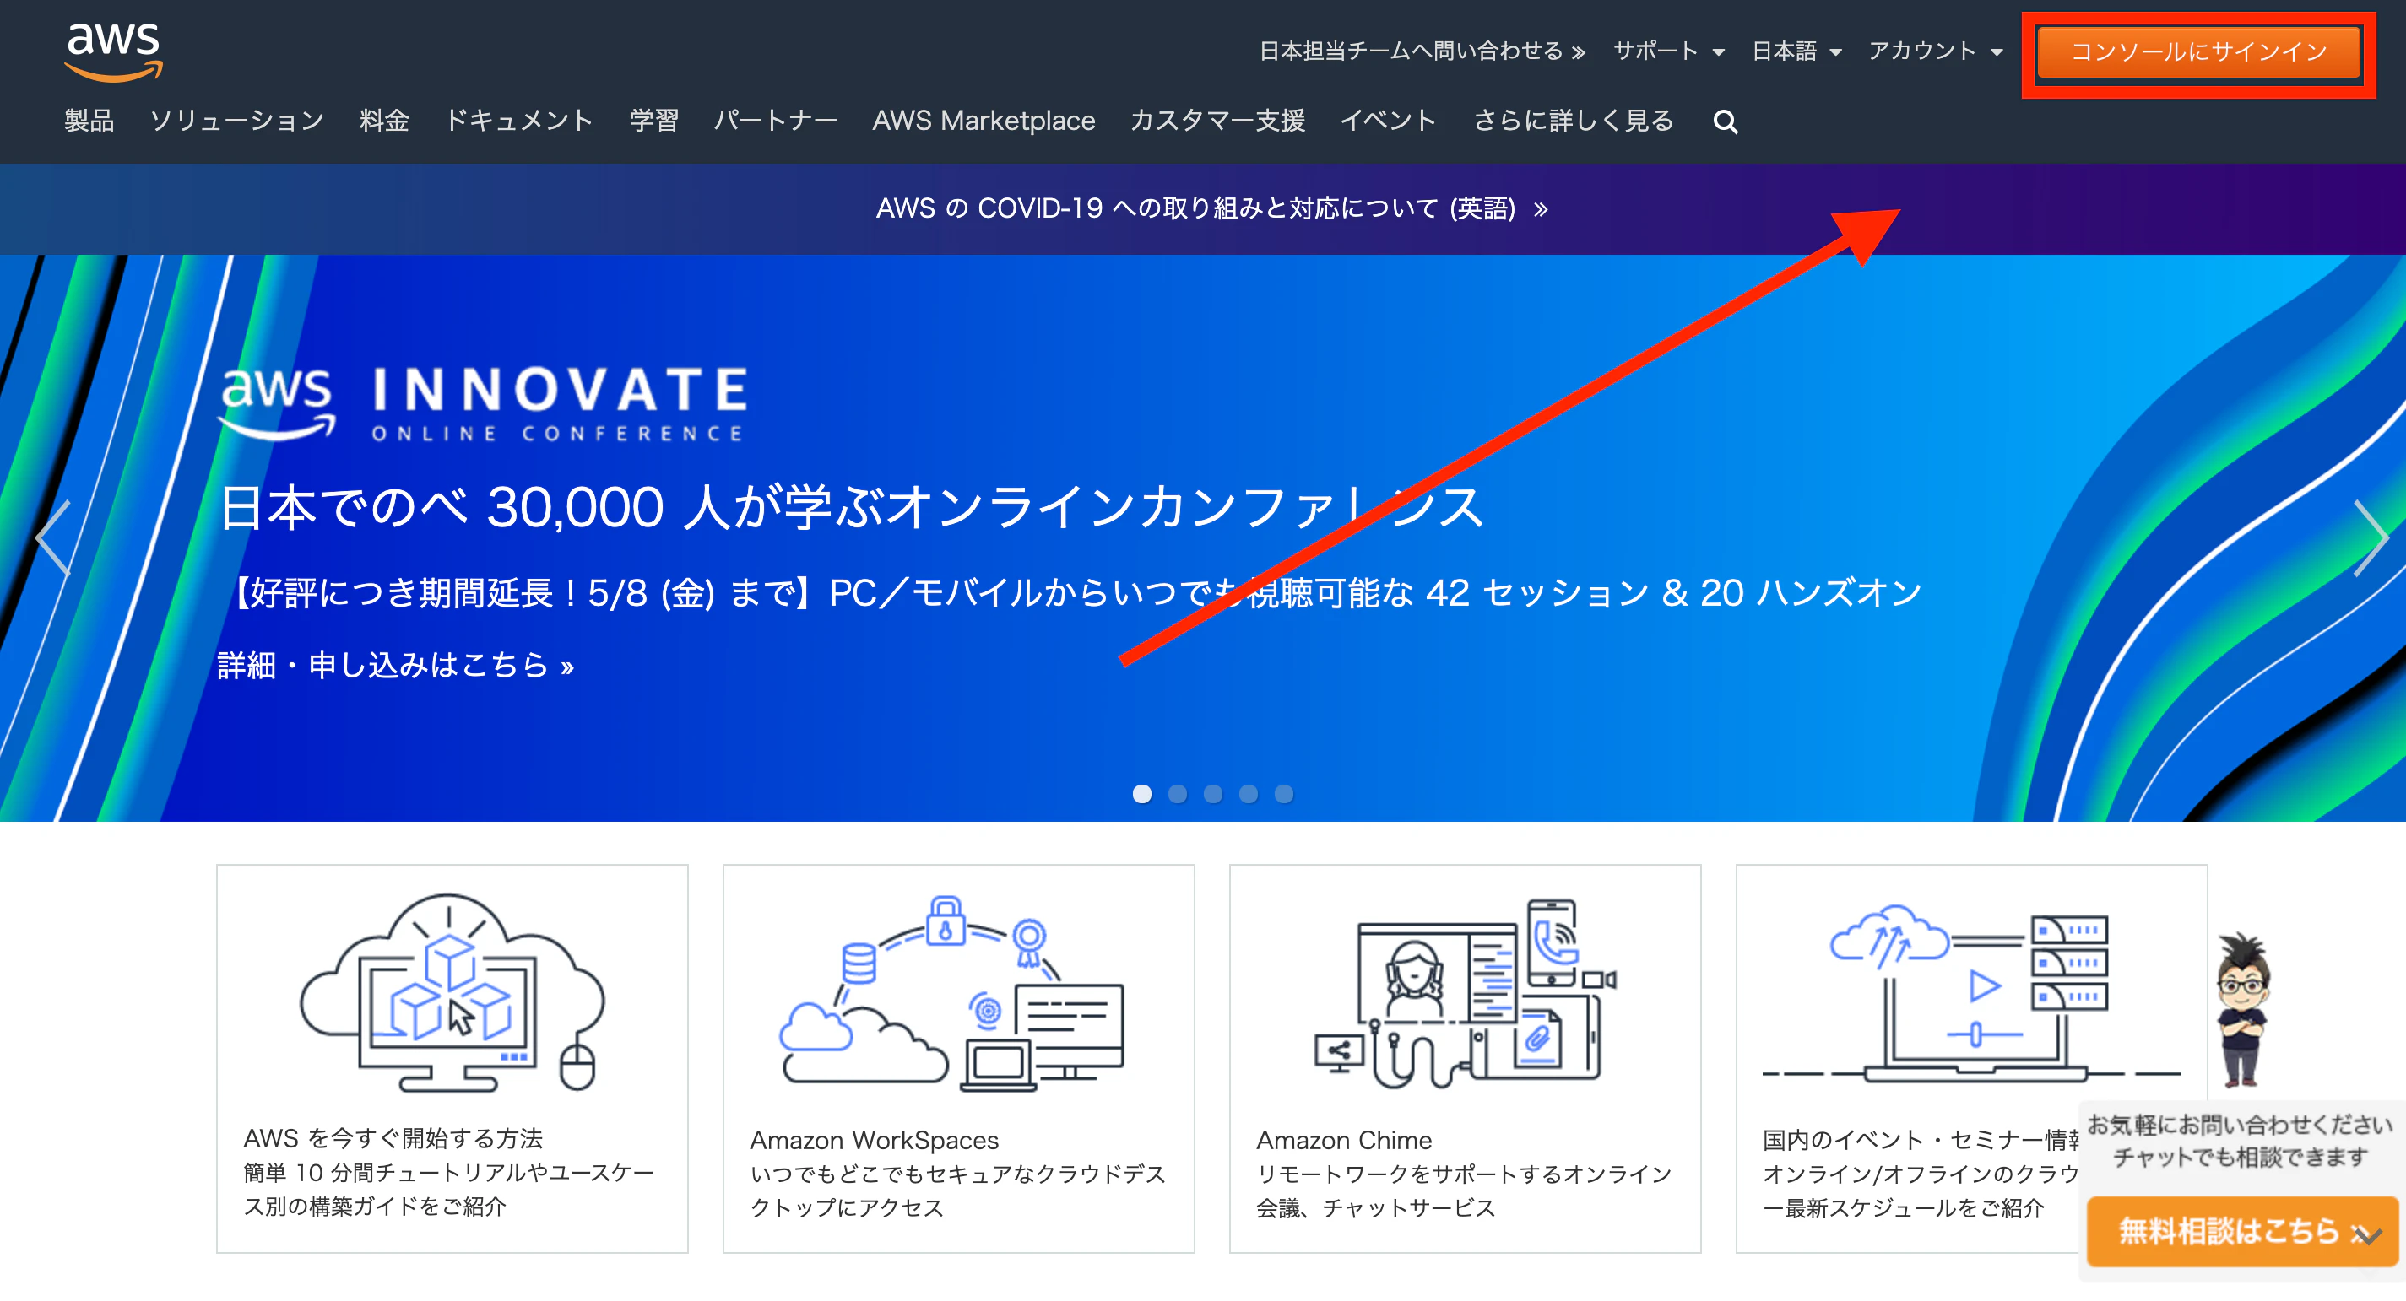The image size is (2406, 1301).
Task: Open AWS を今すぐ開始する方法 card title
Action: point(393,1139)
